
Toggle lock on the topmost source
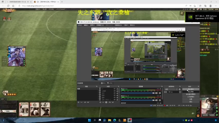coord(117,89)
